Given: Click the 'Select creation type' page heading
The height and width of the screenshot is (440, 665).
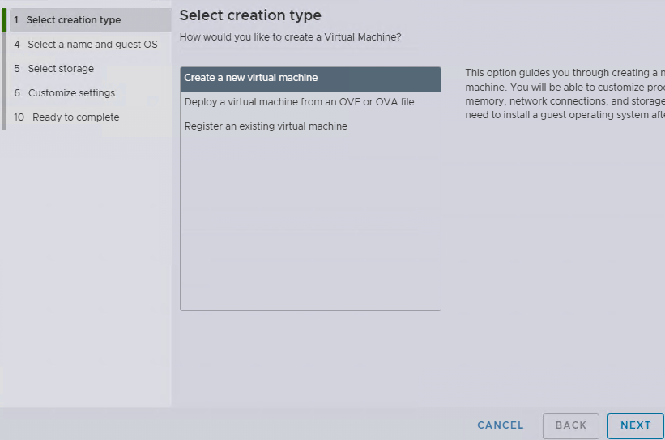Looking at the screenshot, I should click(250, 15).
